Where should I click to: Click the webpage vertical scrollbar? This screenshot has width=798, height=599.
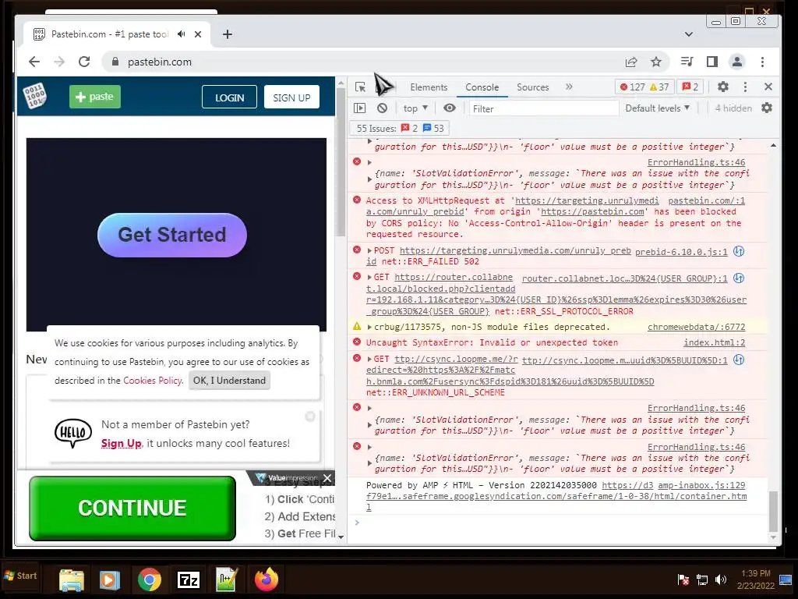point(341,161)
